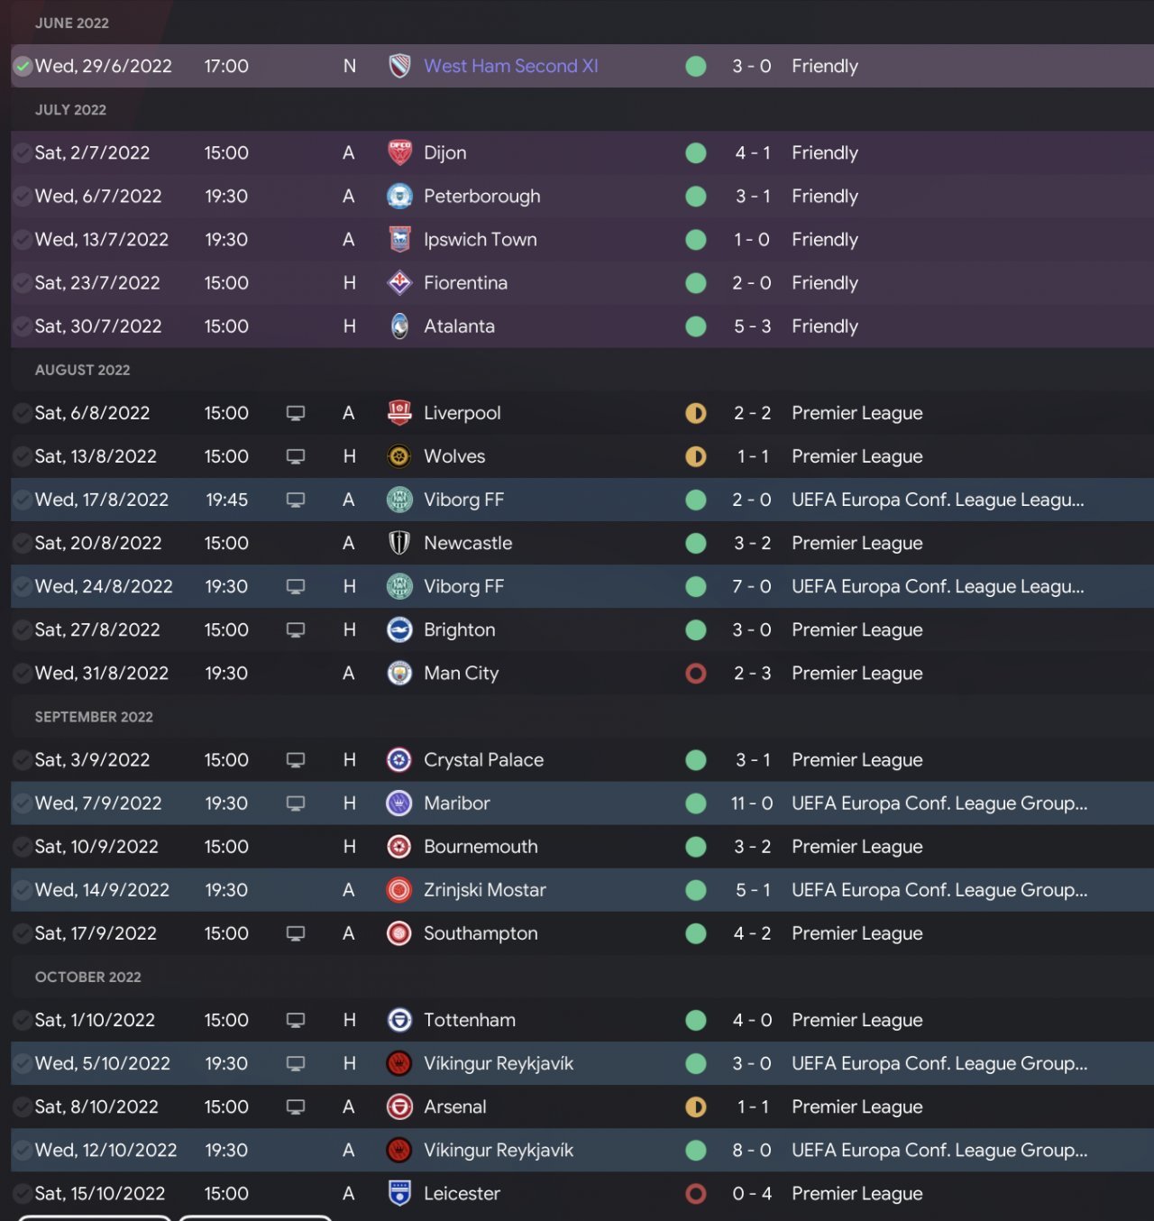
Task: Click the Leicester club badge
Action: 399,1193
